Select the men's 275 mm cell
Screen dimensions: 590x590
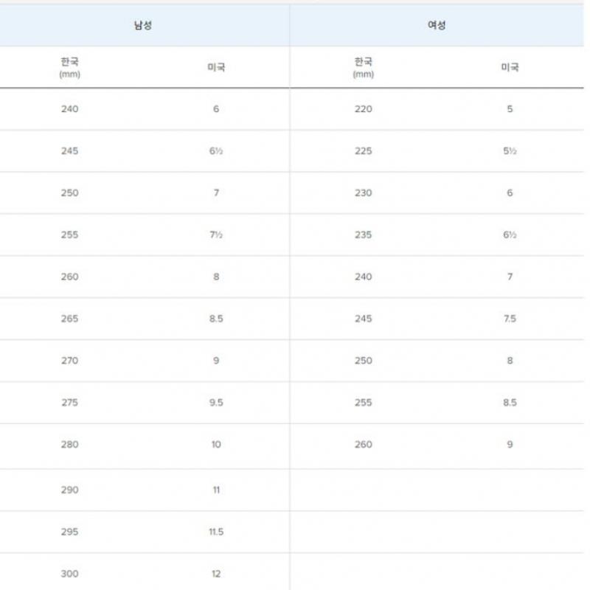(x=69, y=403)
